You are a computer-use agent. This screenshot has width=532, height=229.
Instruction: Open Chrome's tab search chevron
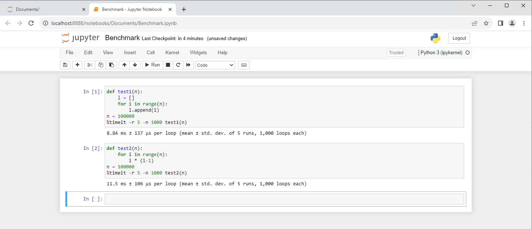473,5
